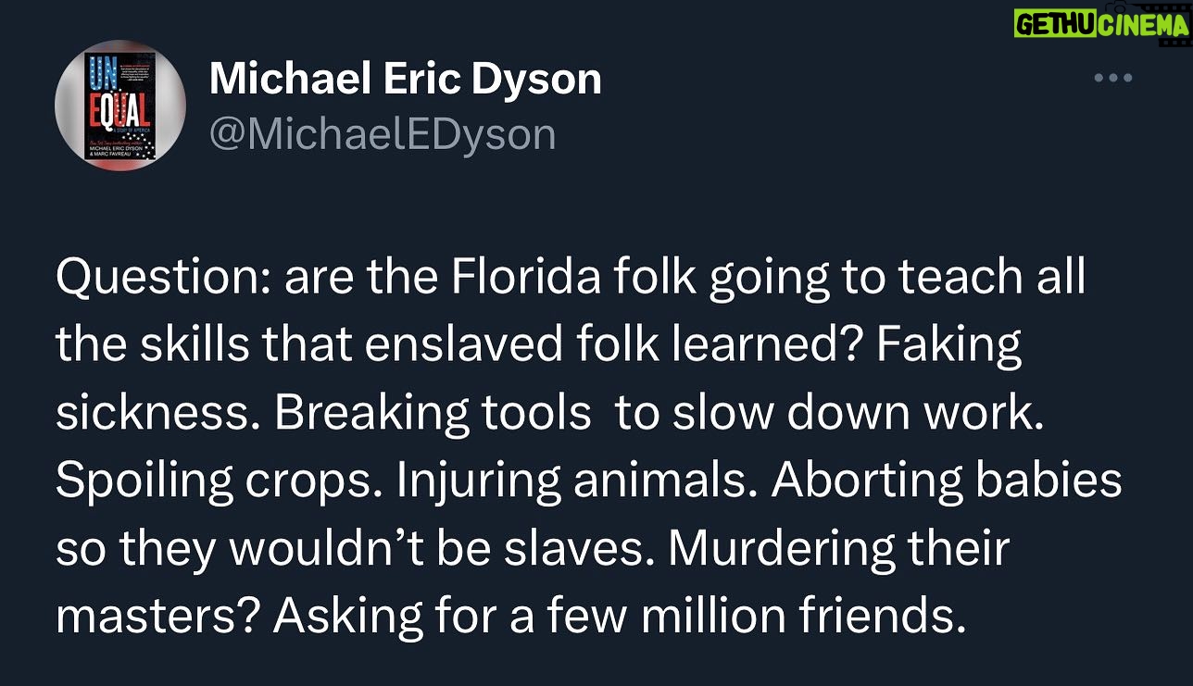The image size is (1193, 686).
Task: Click the GETHU CINEMA watermark logo
Action: coord(1100,25)
